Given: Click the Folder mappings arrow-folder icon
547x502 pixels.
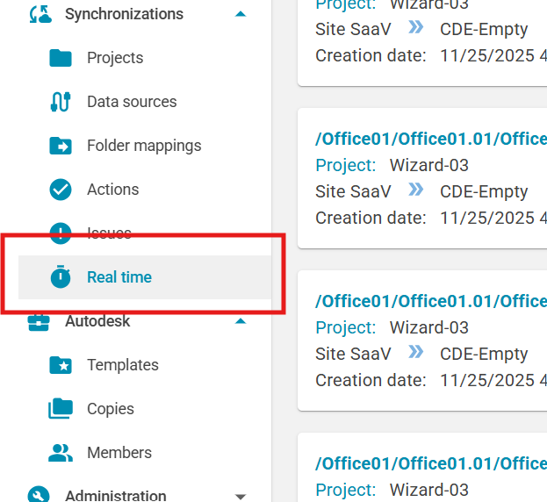Looking at the screenshot, I should pyautogui.click(x=61, y=146).
